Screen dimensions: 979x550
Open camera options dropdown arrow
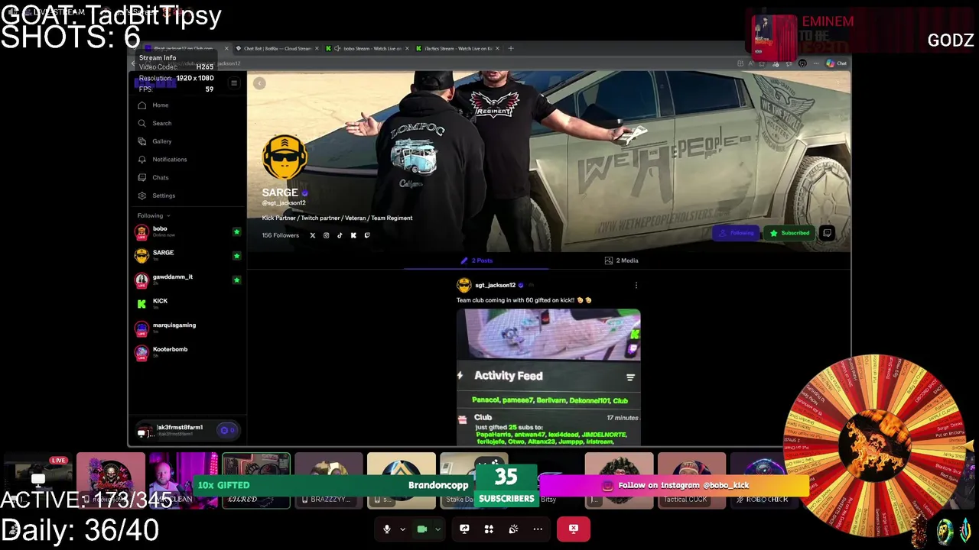tap(437, 529)
